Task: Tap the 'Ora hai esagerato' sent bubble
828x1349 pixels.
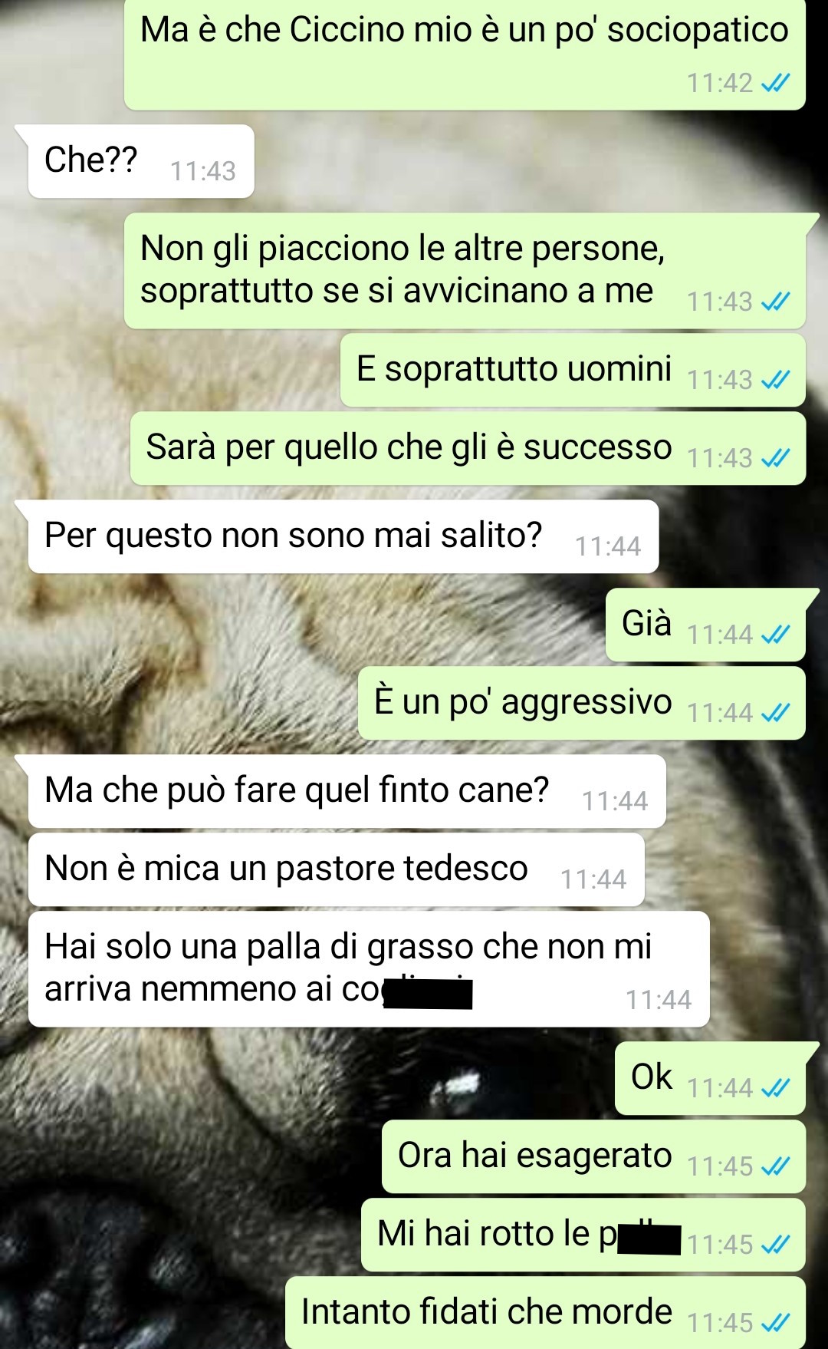Action: (x=593, y=1156)
